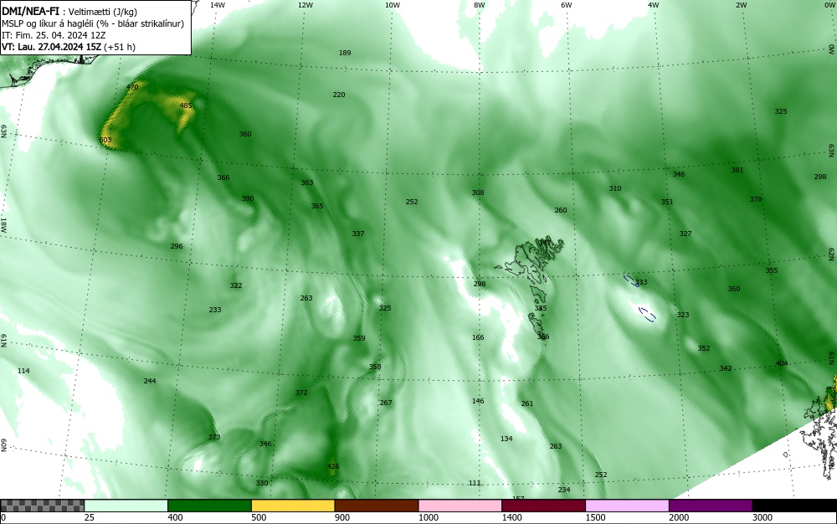Click the 14W longitude label
837x524 pixels.
click(218, 5)
